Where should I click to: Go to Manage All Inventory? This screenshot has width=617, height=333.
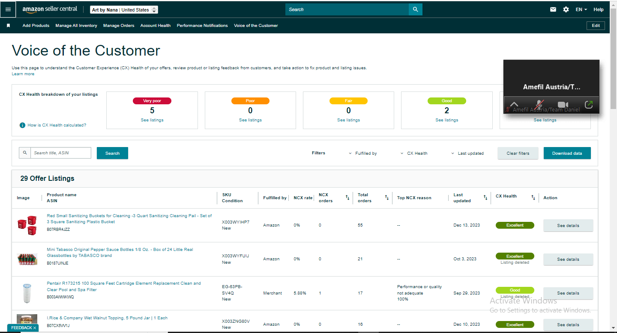point(76,26)
